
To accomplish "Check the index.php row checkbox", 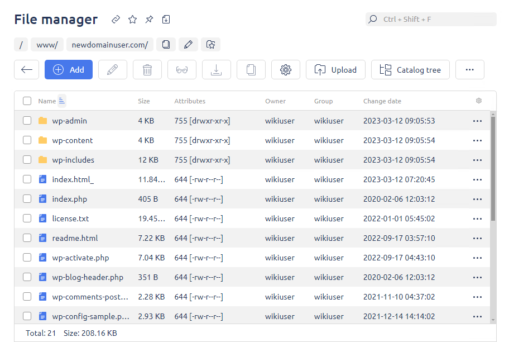I will pos(27,198).
